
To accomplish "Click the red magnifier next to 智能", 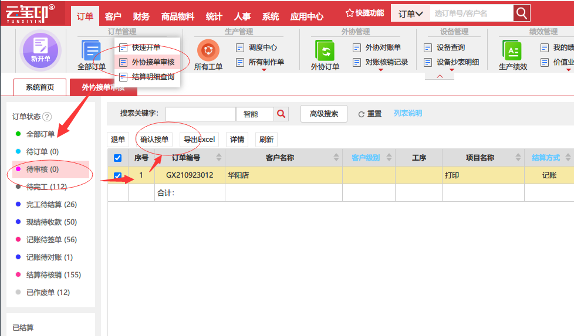I will coord(281,114).
